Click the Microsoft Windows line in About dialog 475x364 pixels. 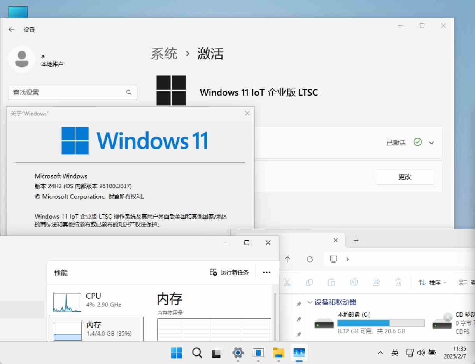(x=61, y=176)
